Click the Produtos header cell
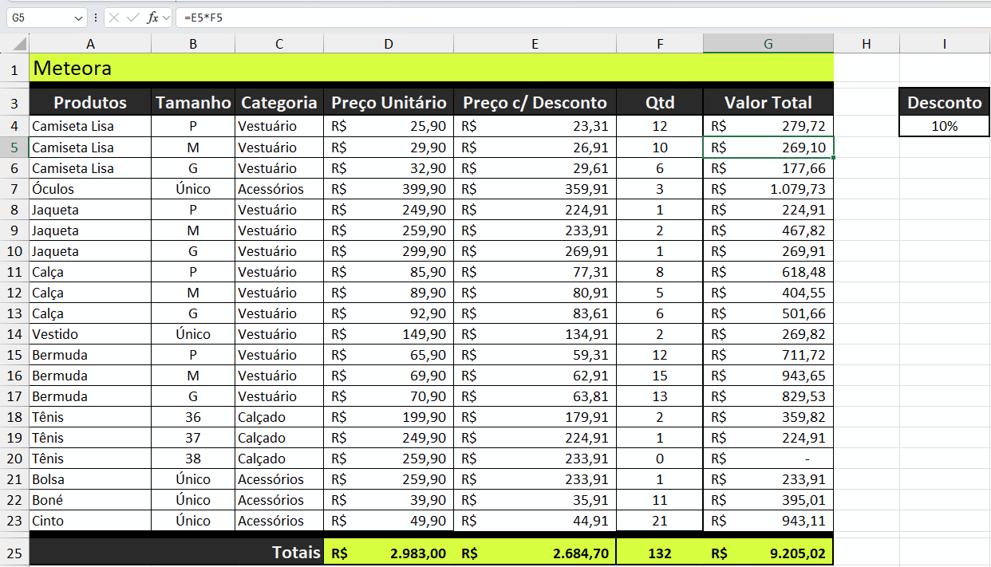Image resolution: width=991 pixels, height=567 pixels. 90,102
